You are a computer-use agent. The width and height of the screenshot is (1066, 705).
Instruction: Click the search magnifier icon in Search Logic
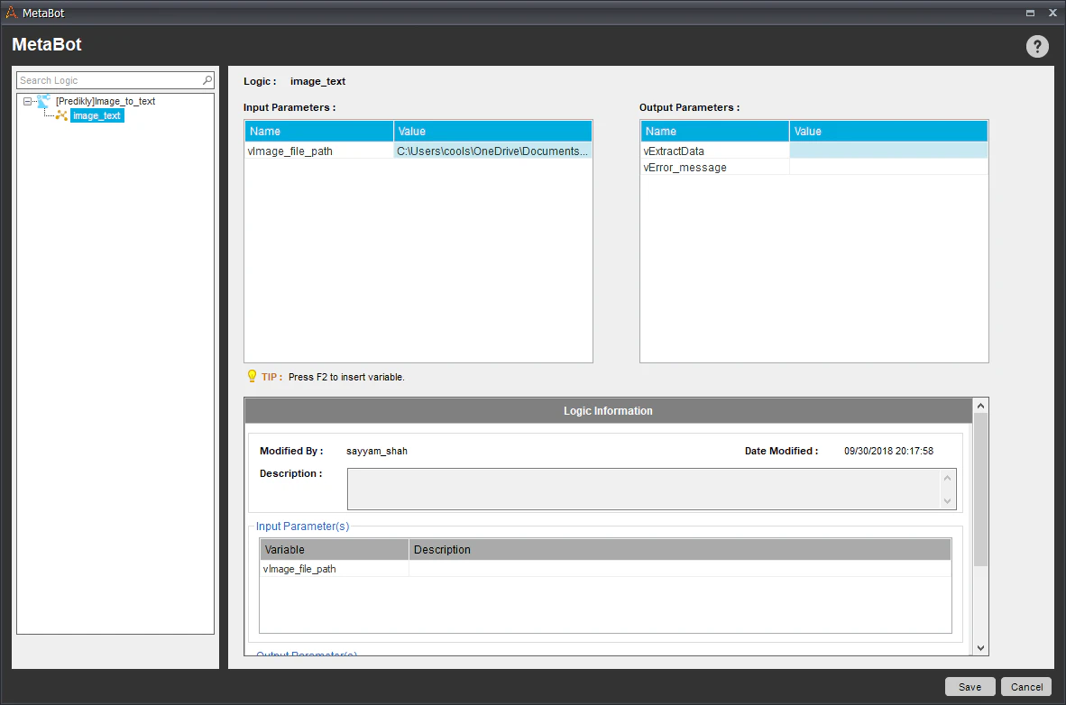207,80
